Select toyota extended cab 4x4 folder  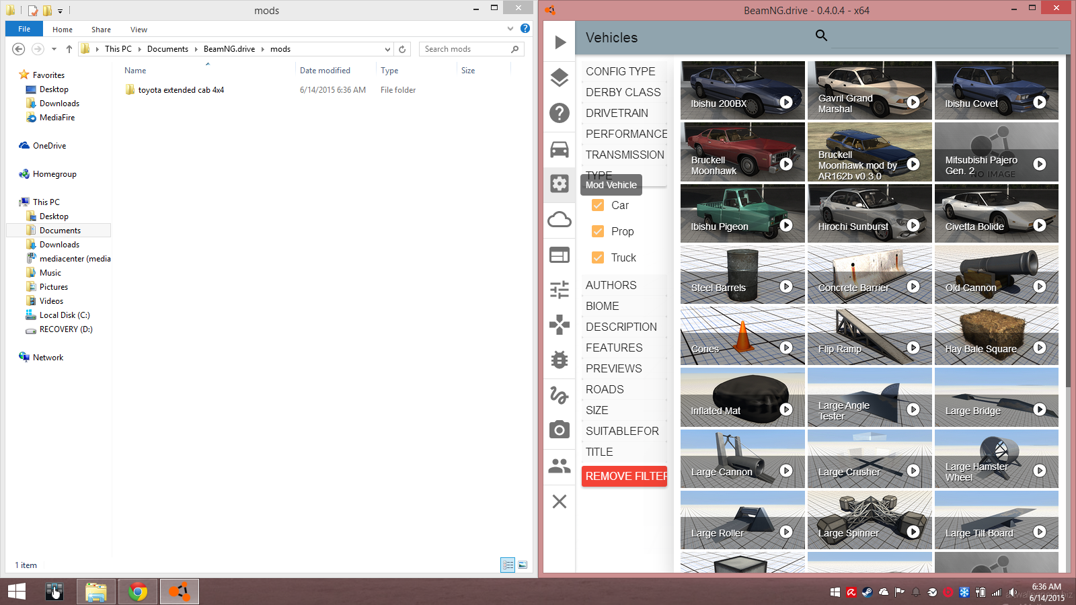pos(181,90)
